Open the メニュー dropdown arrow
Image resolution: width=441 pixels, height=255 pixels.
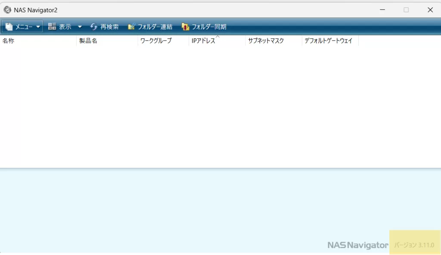coord(38,26)
